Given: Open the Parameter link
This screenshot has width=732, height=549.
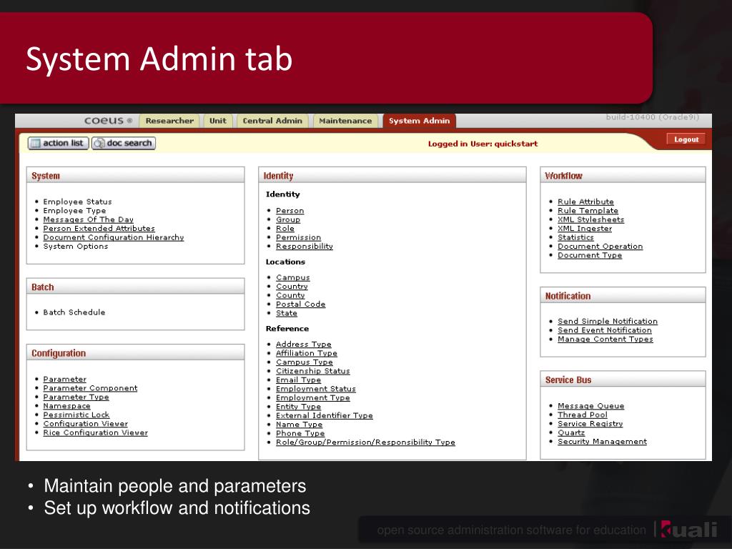Looking at the screenshot, I should (x=65, y=379).
